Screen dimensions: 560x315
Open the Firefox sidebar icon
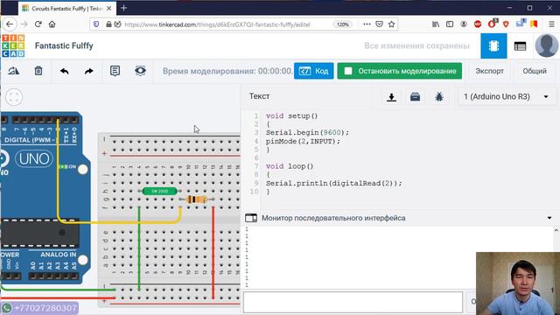pyautogui.click(x=450, y=24)
